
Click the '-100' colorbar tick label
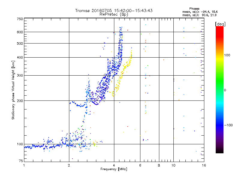[229, 125]
